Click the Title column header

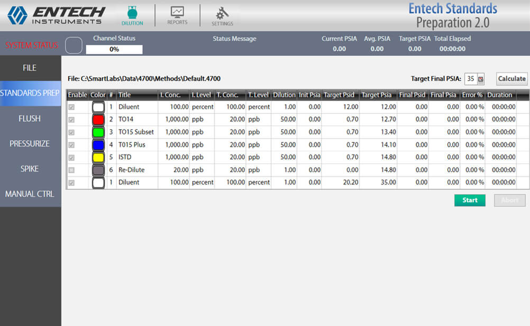point(137,95)
